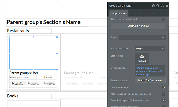The height and width of the screenshot is (107, 178).
Task: Close the Group Card image panel
Action: point(167,6)
